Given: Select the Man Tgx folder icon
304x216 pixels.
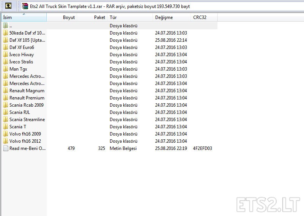Looking at the screenshot, I should point(6,69).
